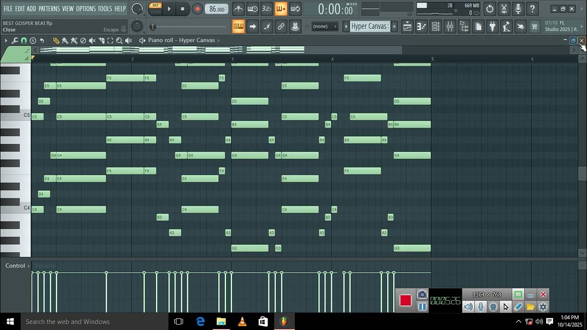Open the tempo tapper icon
This screenshot has height=330, width=587.
point(506,27)
